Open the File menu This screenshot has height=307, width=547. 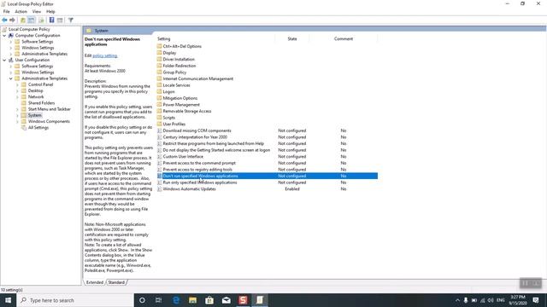pos(6,11)
